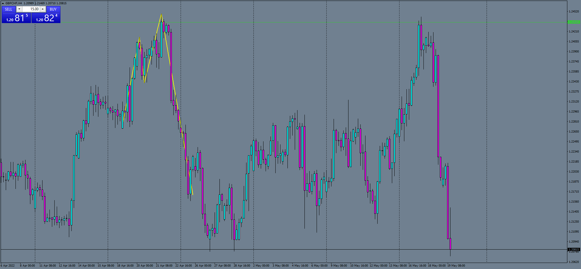Click the 15.00 volume input field
Viewport: 581px width, 269px height.
pos(31,9)
